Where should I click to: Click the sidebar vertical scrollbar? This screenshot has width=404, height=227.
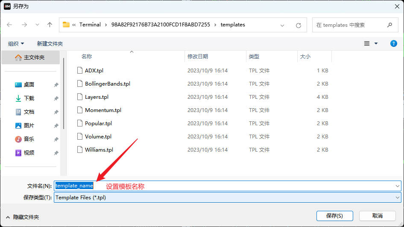[x=63, y=94]
